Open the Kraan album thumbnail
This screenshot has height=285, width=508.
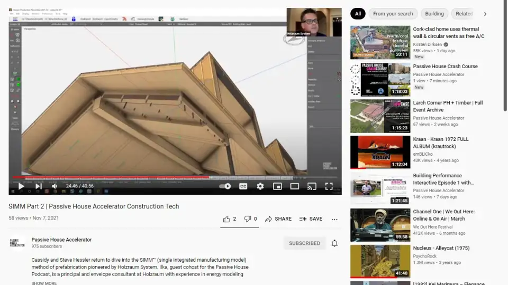click(380, 152)
